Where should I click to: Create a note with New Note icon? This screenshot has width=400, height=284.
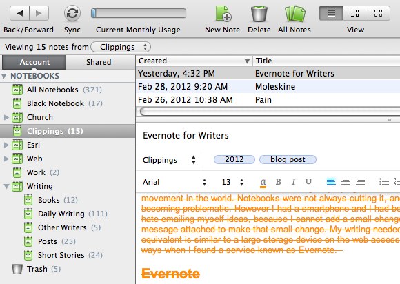coord(223,13)
